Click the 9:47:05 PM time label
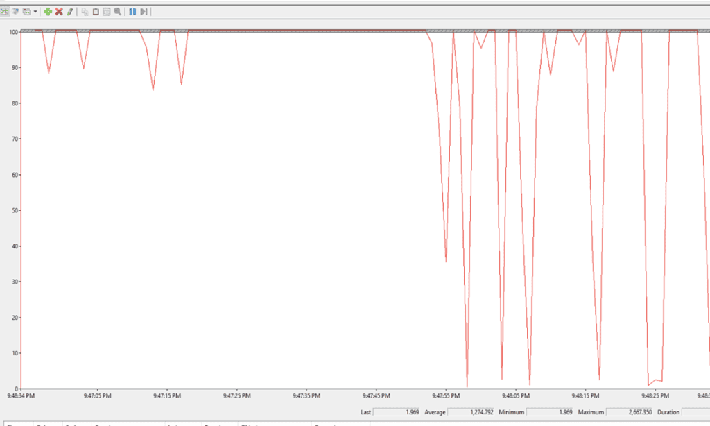Screen dimensions: 710x426 [x=97, y=395]
